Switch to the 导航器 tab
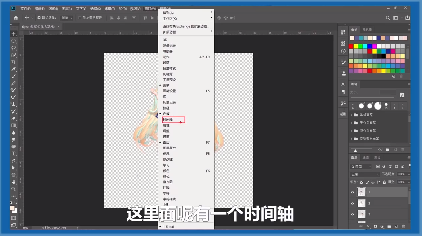Screen dimensions: 422x236 click(x=367, y=29)
